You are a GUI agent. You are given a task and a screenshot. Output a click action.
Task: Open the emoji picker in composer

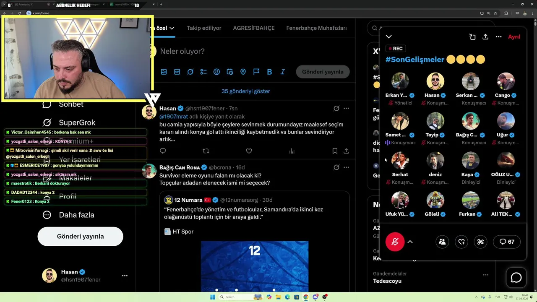click(x=216, y=72)
